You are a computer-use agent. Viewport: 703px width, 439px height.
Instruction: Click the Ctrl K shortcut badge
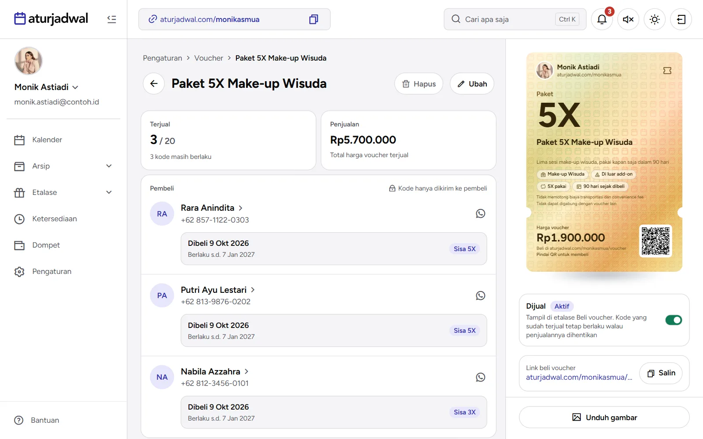(x=567, y=19)
